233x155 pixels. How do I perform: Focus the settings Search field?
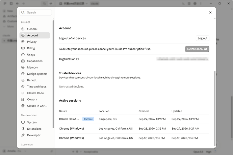(x=36, y=12)
